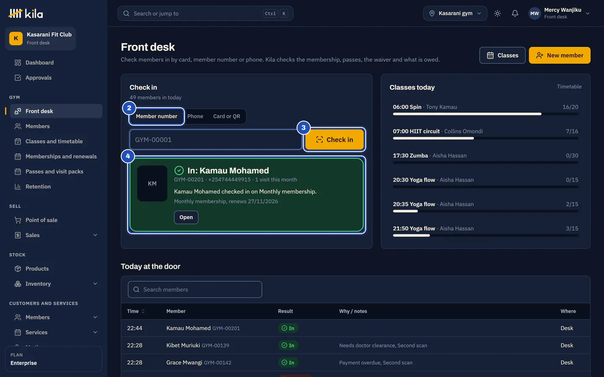Click the Search or jump to box
Image resolution: width=604 pixels, height=377 pixels.
tap(206, 13)
